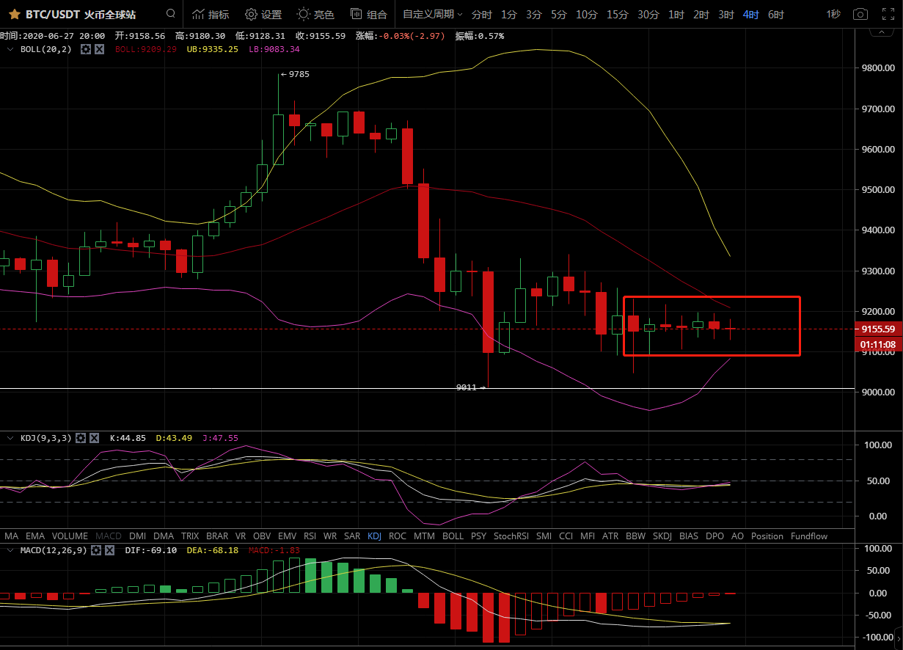
Task: Remove the KDJ indicator with its X
Action: coord(94,438)
